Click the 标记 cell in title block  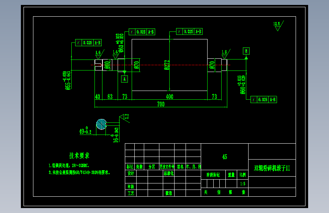130,167
